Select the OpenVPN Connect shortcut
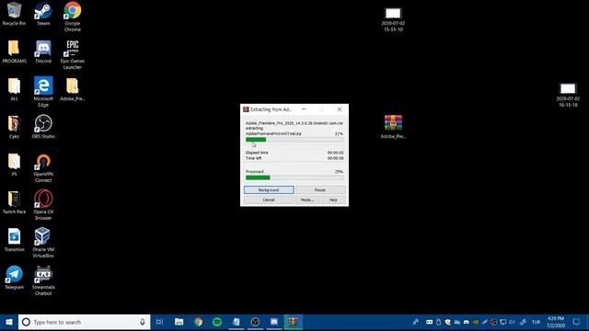The width and height of the screenshot is (589, 331). 43,167
